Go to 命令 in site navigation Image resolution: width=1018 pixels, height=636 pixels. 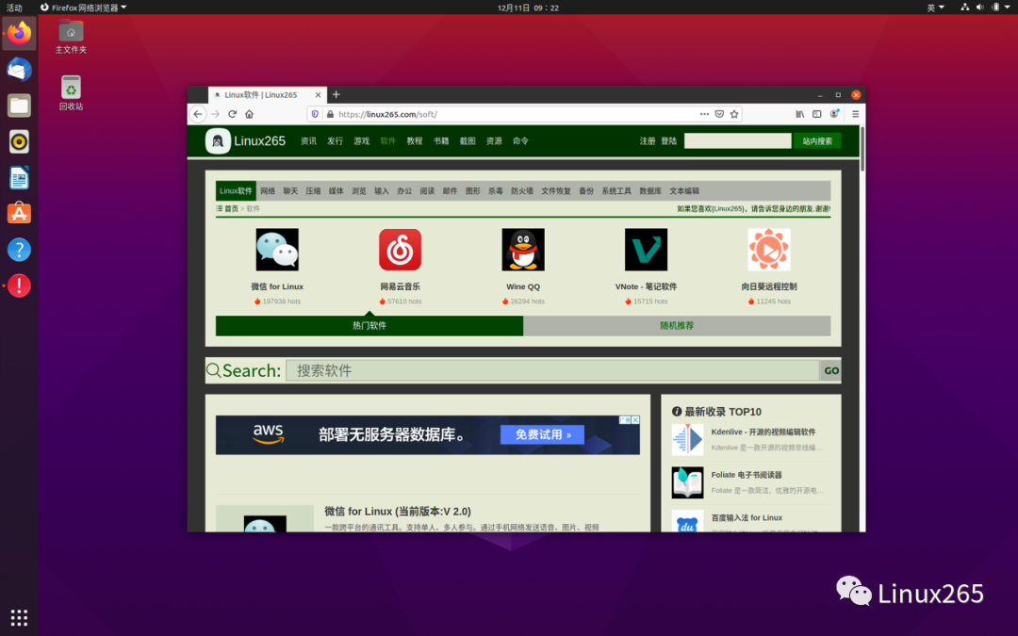click(520, 140)
